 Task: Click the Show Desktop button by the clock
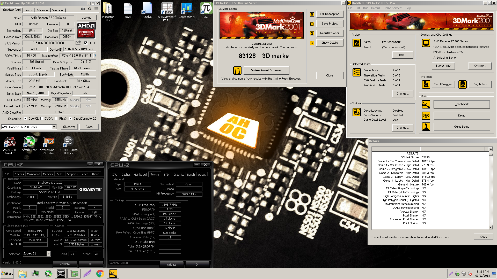click(494, 274)
